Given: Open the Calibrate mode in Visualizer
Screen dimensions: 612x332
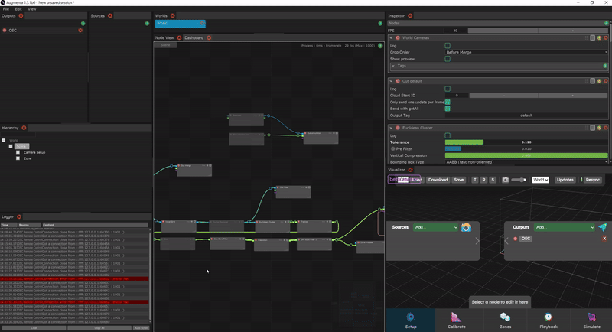Looking at the screenshot, I should (x=456, y=319).
